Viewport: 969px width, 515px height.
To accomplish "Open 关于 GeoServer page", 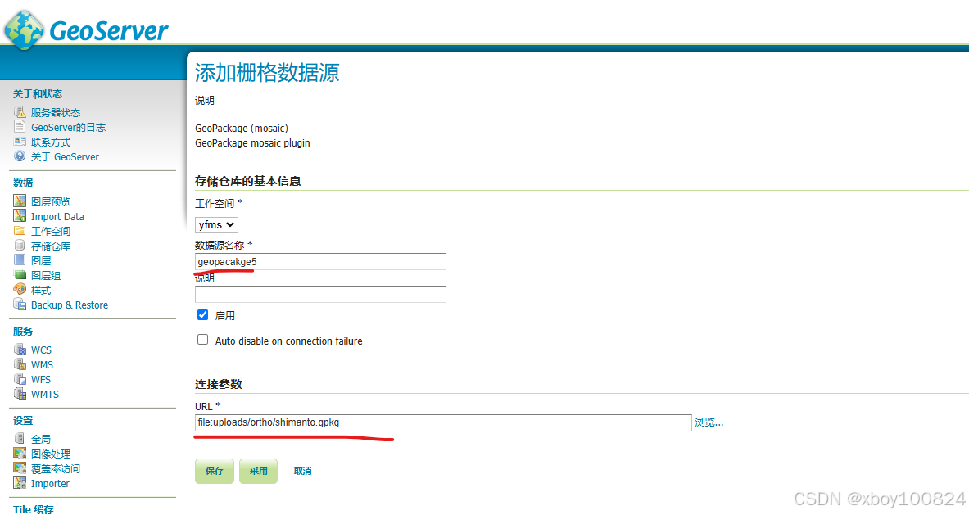I will (x=65, y=157).
